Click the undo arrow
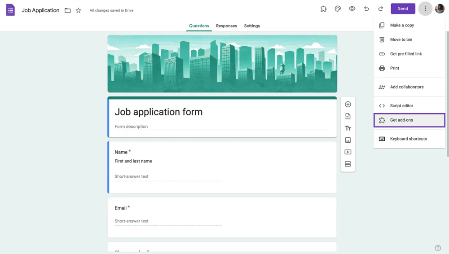The height and width of the screenshot is (254, 449). pyautogui.click(x=366, y=9)
